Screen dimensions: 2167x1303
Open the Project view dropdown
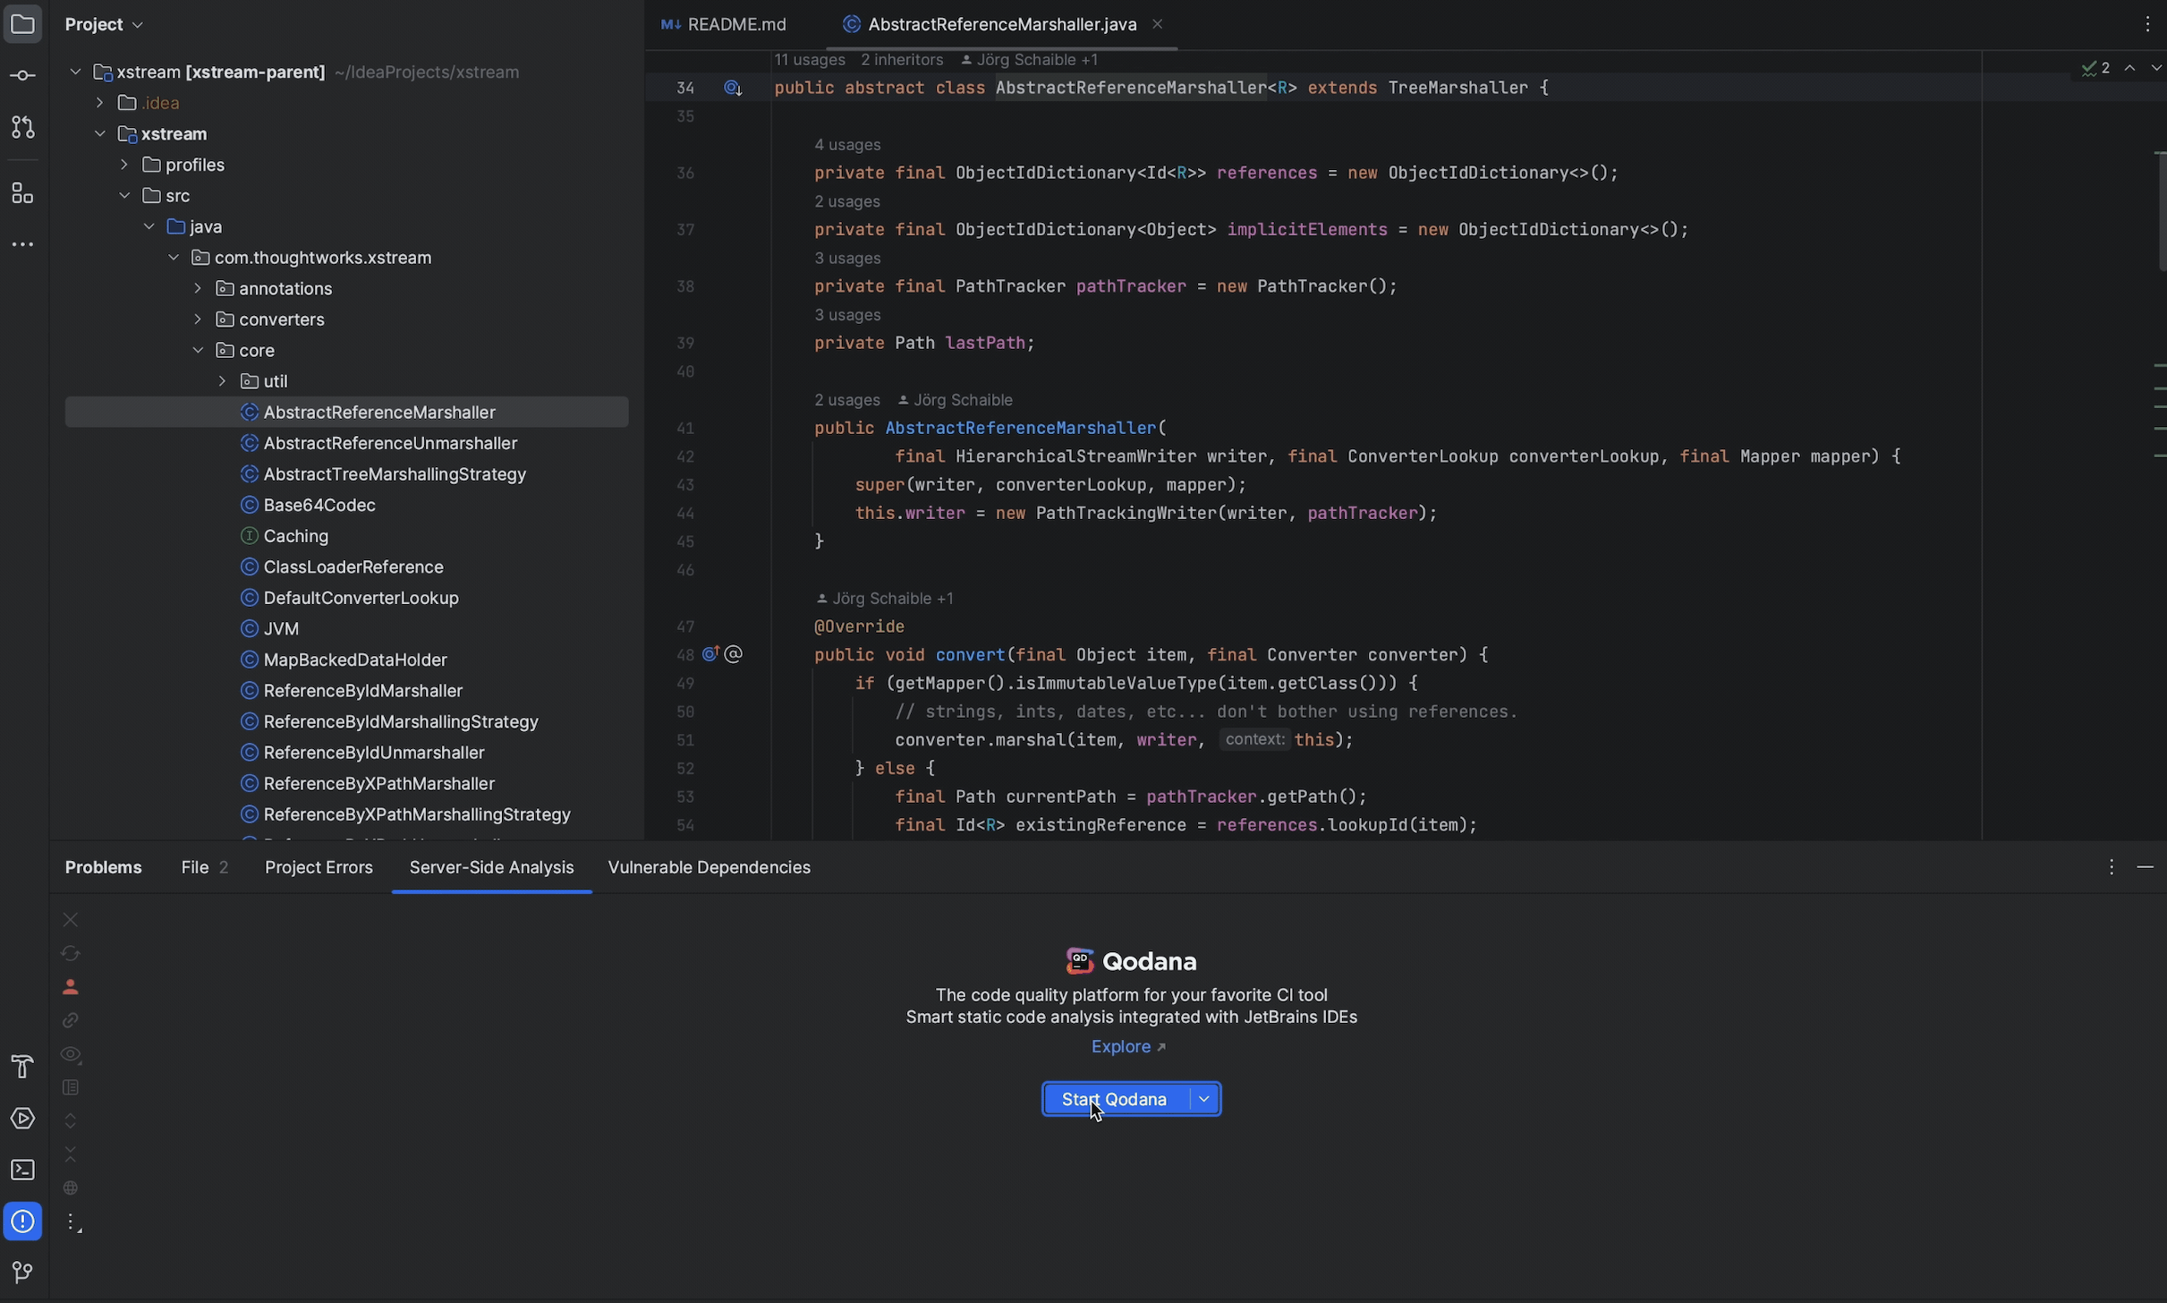pyautogui.click(x=104, y=24)
